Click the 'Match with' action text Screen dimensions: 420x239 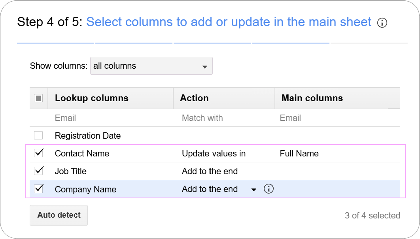point(202,118)
